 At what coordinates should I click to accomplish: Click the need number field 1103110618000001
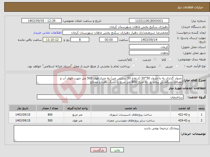click(149, 21)
